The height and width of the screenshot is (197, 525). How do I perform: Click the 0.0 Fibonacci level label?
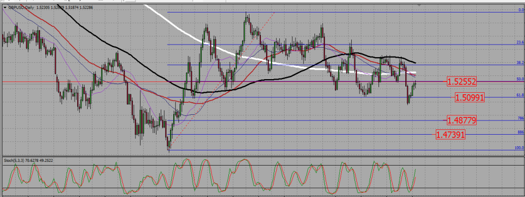pos(521,10)
